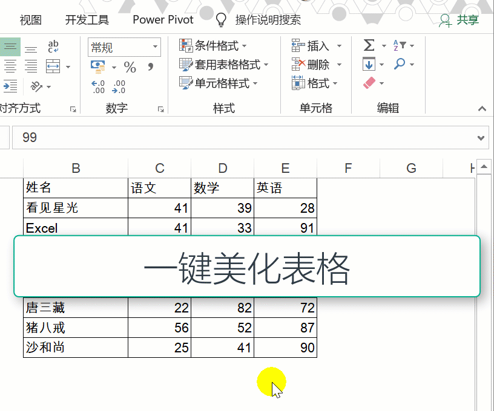The image size is (494, 411).
Task: Open the 开发工具 ribbon tab
Action: (x=87, y=20)
